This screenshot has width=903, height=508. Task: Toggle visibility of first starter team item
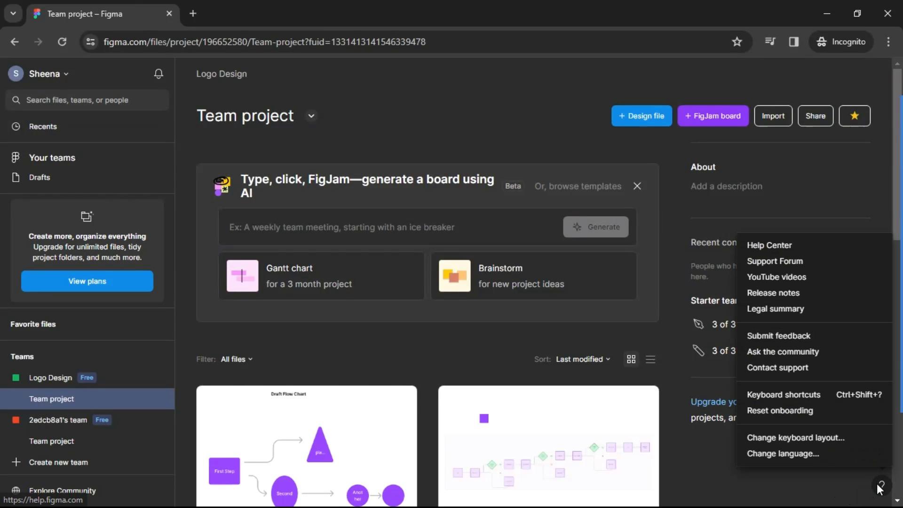(x=698, y=324)
